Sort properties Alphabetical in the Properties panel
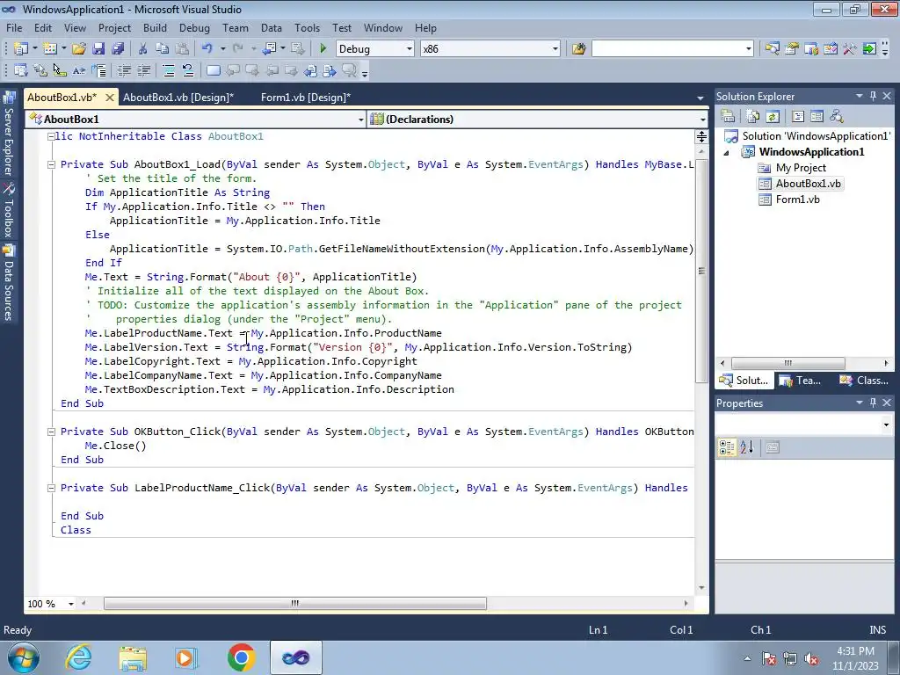Image resolution: width=900 pixels, height=675 pixels. tap(746, 447)
